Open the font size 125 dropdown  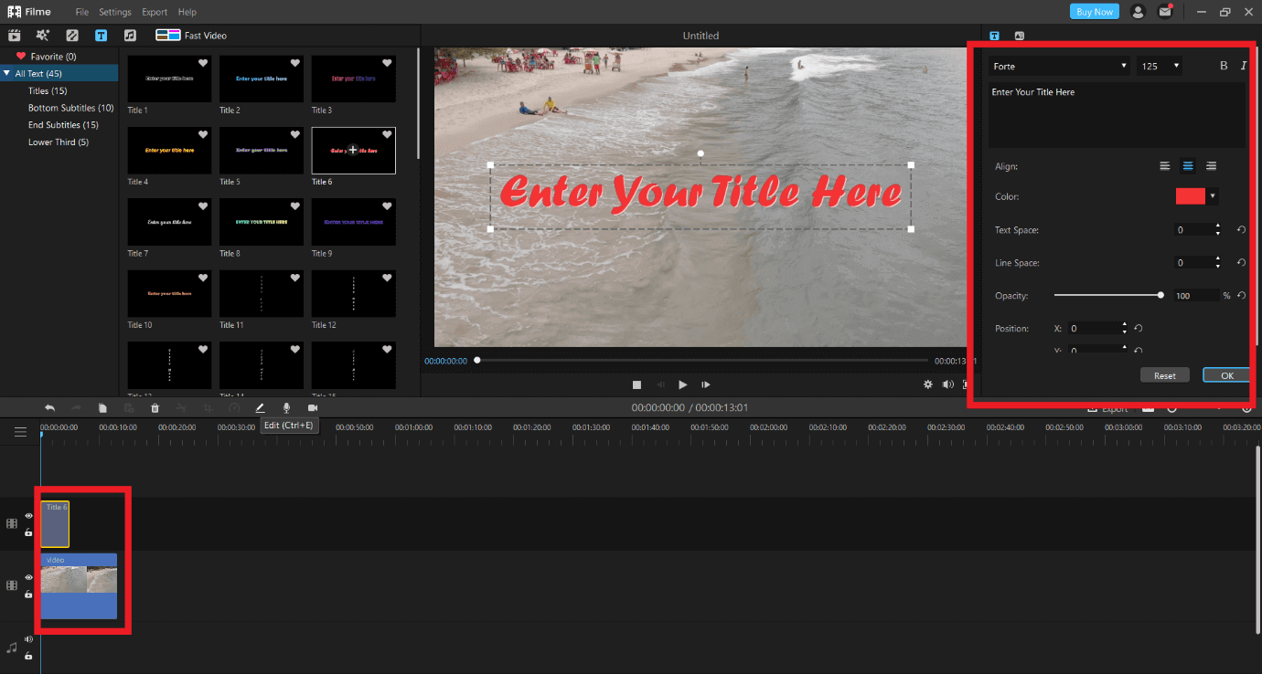point(1160,66)
